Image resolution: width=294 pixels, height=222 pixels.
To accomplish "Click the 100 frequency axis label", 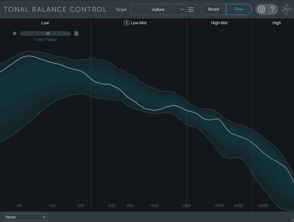I will point(52,206).
